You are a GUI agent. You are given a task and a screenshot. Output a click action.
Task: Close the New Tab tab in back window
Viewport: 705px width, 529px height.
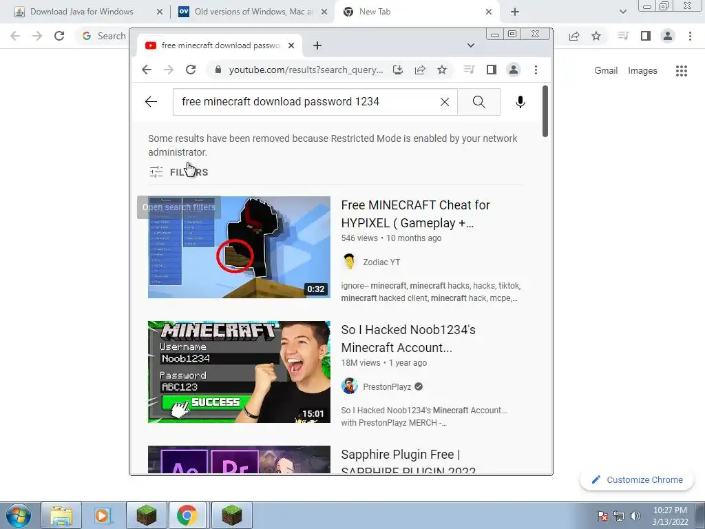coord(489,12)
